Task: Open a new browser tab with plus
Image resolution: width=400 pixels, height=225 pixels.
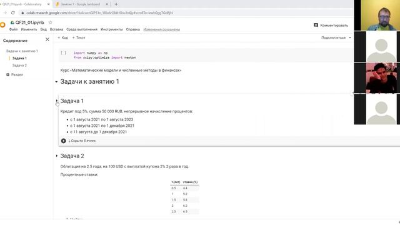Action: (x=116, y=4)
